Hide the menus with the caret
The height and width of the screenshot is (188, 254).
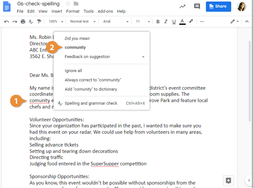(247, 21)
